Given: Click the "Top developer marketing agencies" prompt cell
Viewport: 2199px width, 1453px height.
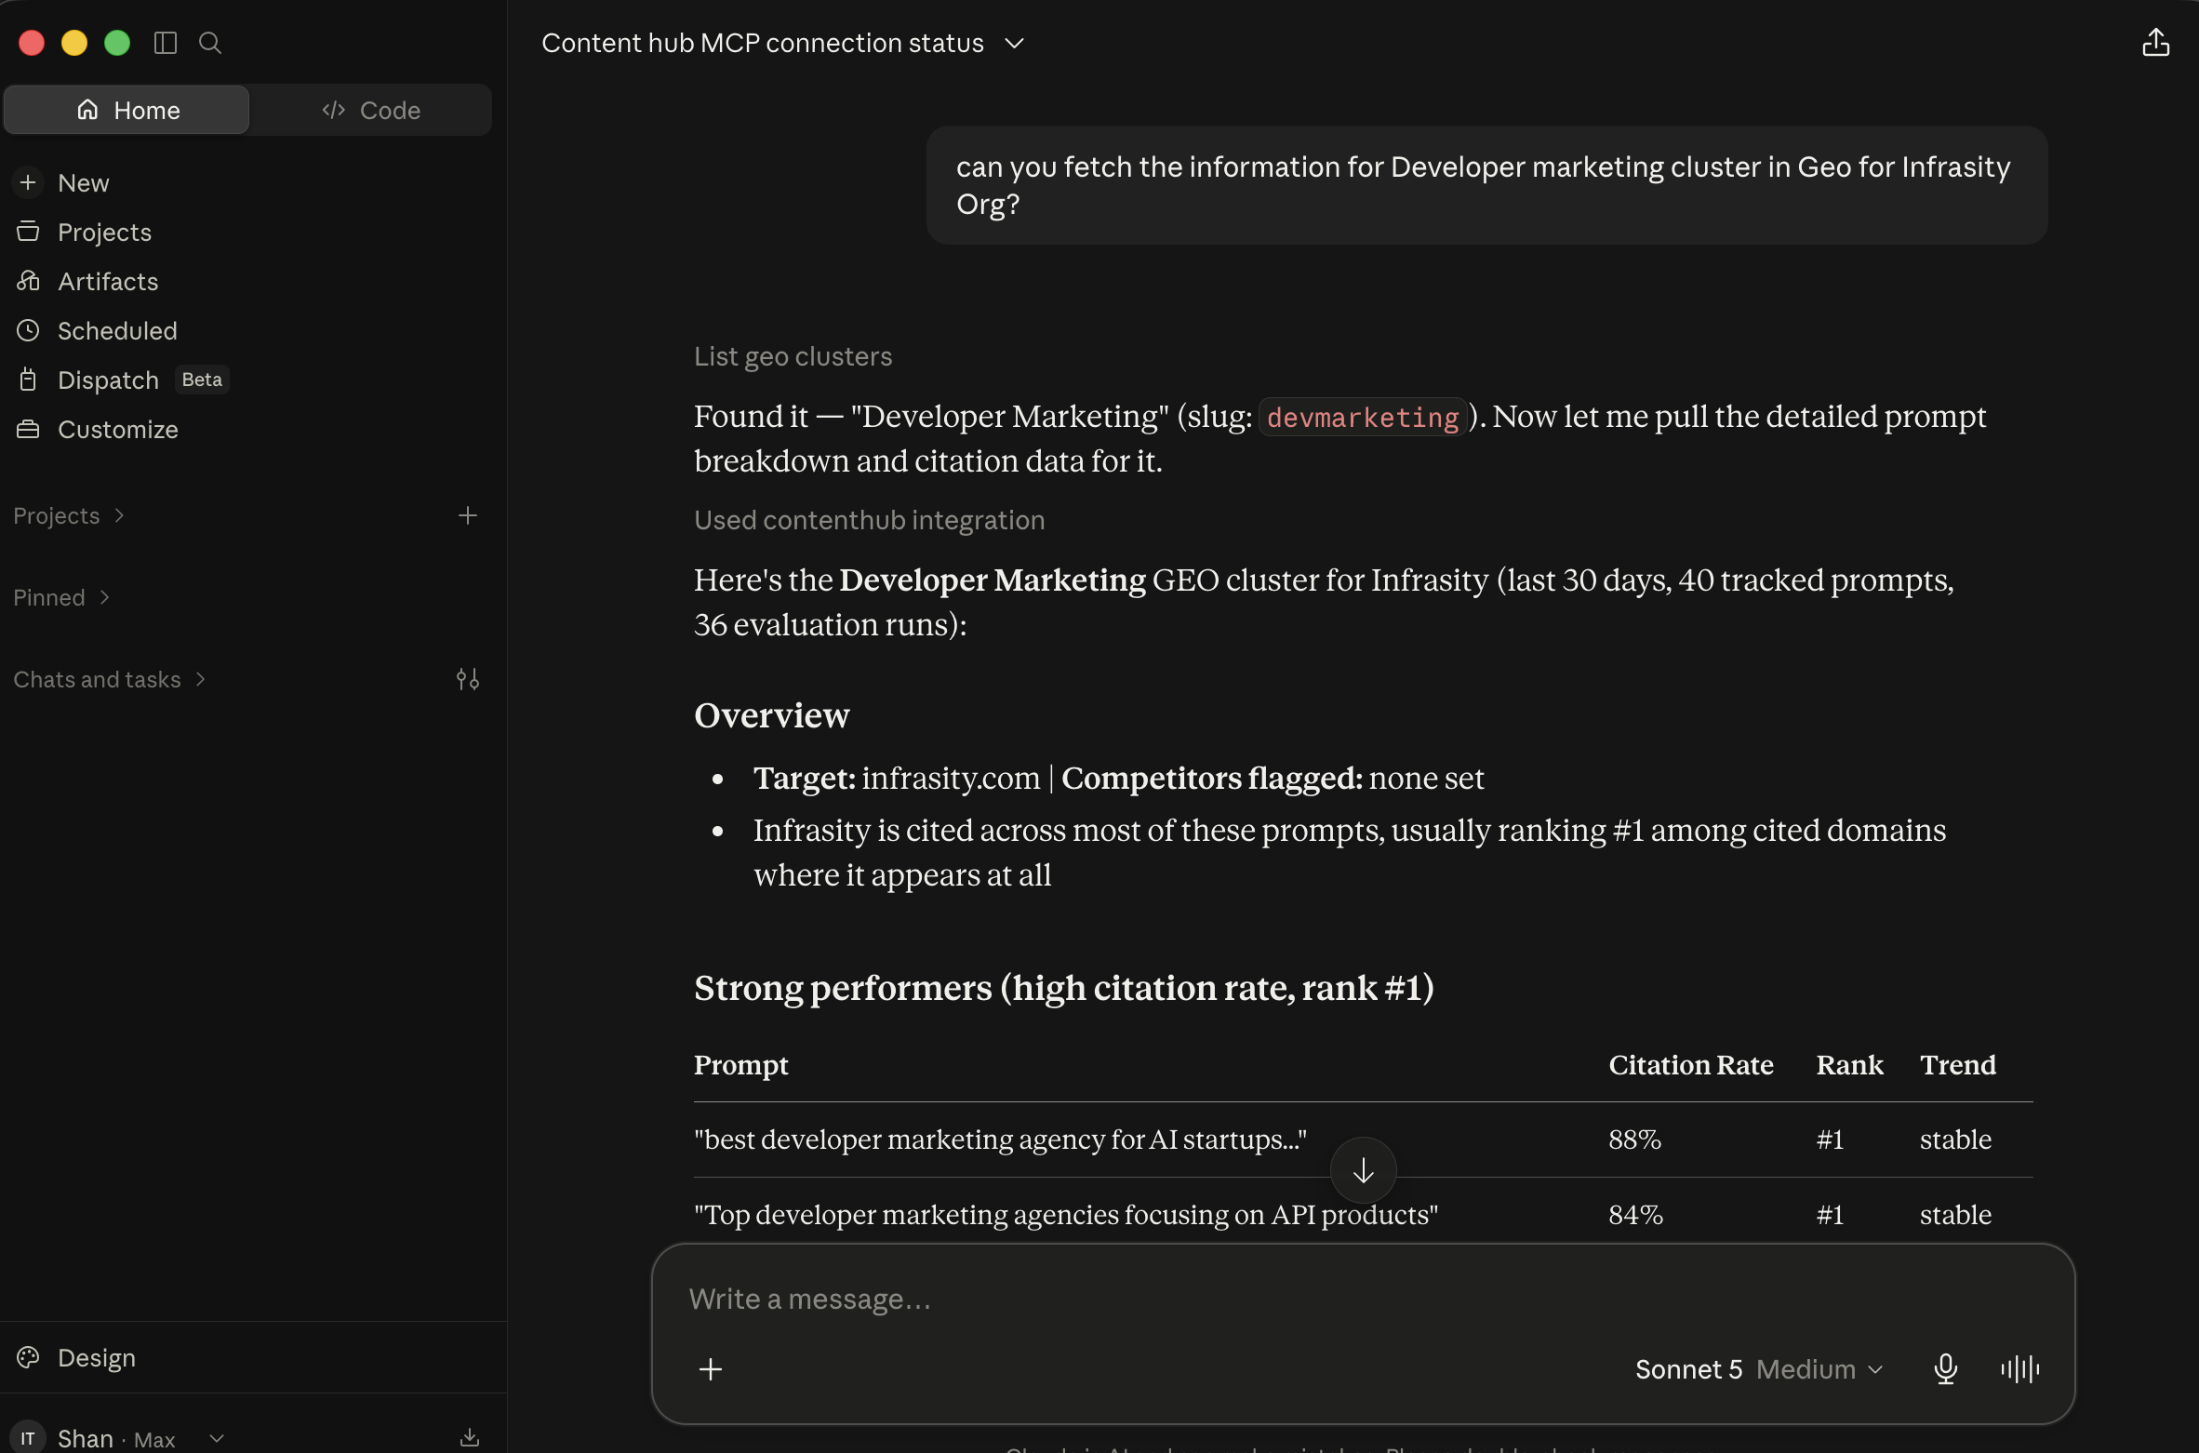Looking at the screenshot, I should (1065, 1214).
